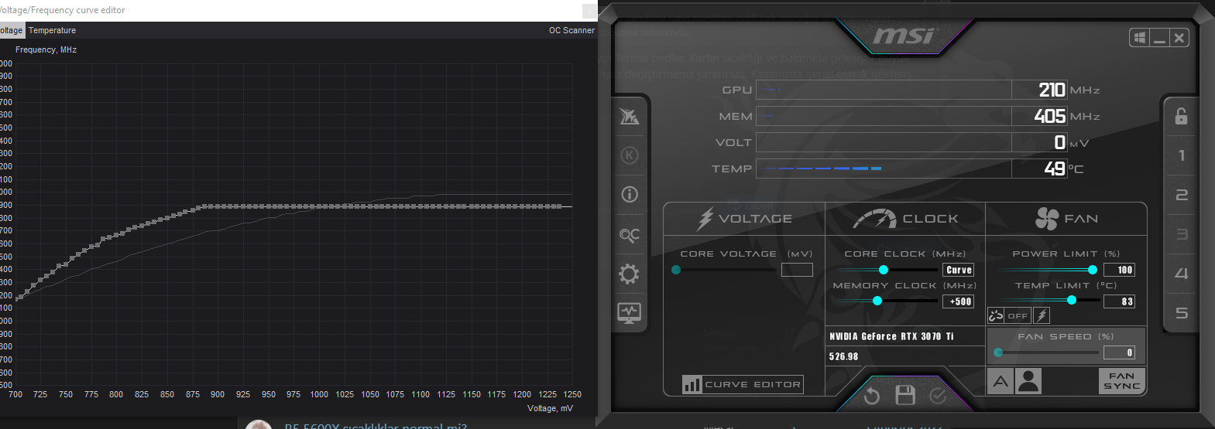Viewport: 1215px width, 429px height.
Task: Click the Power Limit 100 value field
Action: tap(1120, 270)
